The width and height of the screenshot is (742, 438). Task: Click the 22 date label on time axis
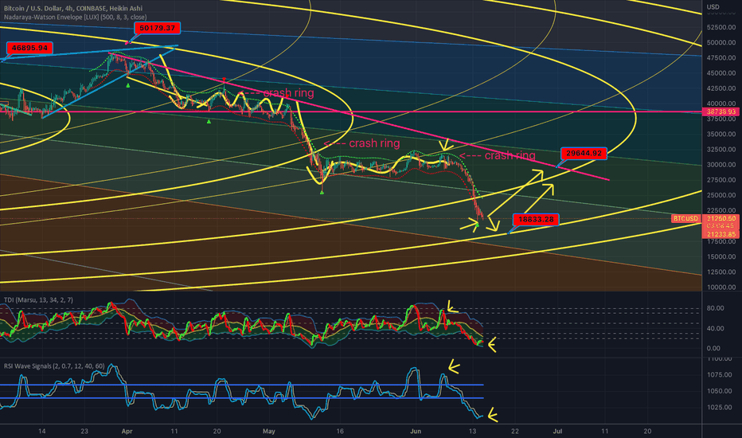tap(515, 432)
